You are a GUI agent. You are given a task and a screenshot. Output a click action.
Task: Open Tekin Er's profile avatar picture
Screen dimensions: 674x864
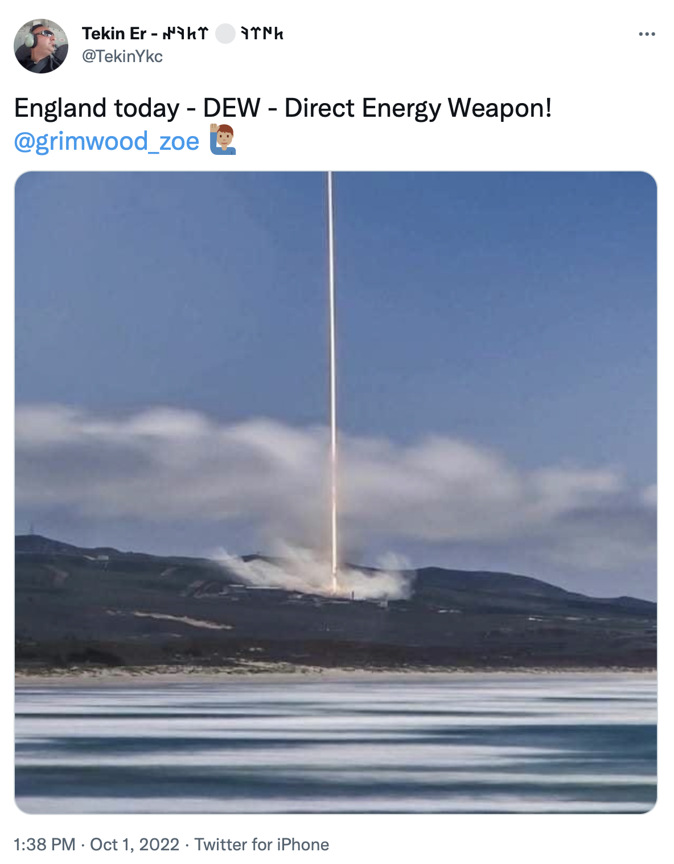[x=41, y=46]
